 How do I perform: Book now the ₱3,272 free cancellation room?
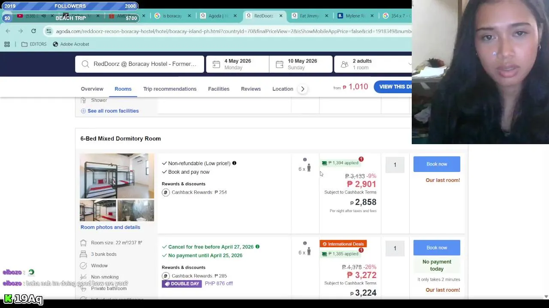click(437, 248)
